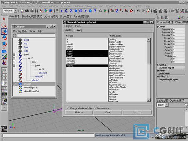
Task: Switch to single perspective view layout
Action: tap(4, 71)
